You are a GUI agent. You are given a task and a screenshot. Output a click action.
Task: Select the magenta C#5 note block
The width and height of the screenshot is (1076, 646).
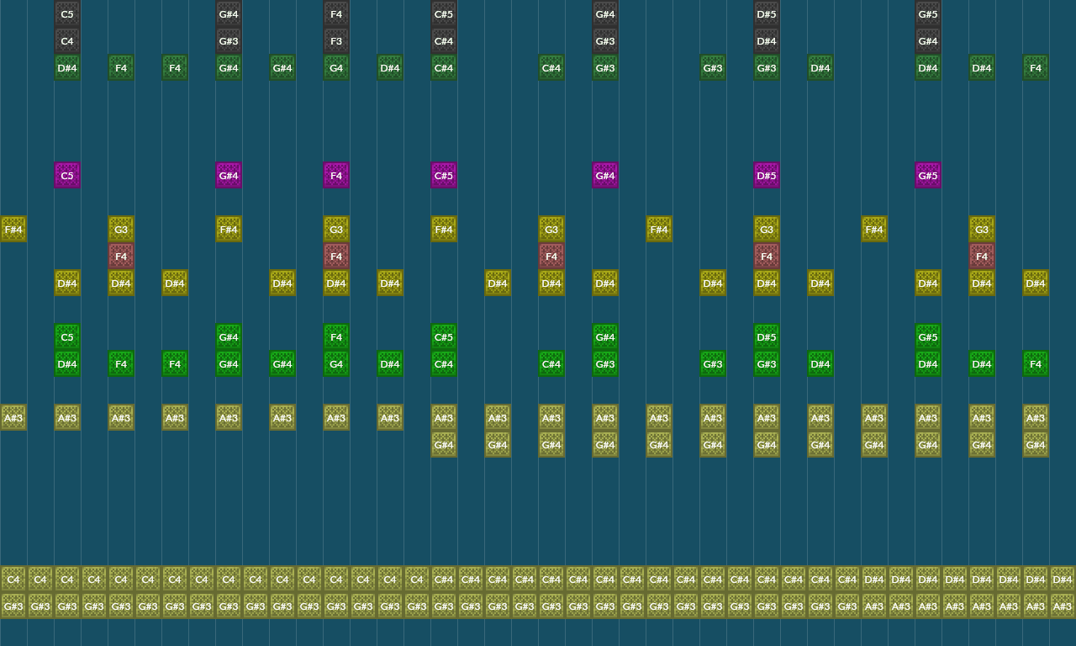pos(444,176)
